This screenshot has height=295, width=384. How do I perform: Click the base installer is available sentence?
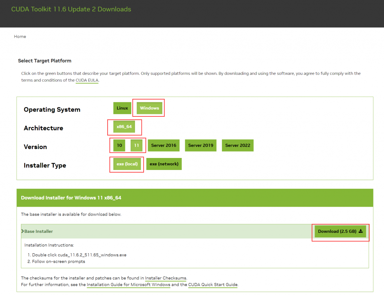[x=71, y=215]
